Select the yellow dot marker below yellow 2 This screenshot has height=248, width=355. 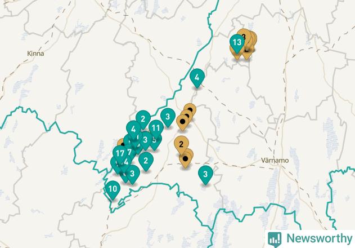(186, 160)
